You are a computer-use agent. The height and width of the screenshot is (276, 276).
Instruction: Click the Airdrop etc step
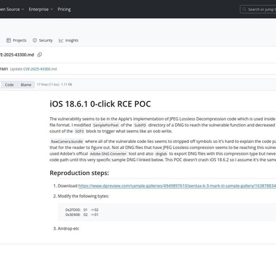[68, 229]
